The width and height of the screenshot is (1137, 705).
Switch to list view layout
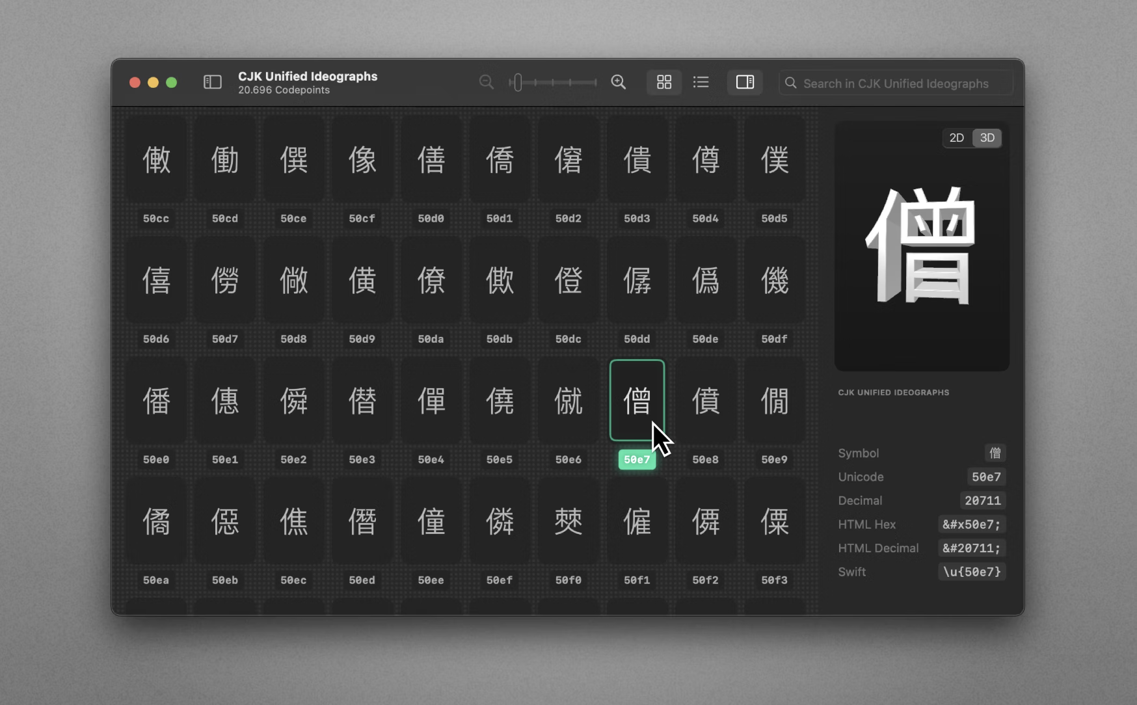point(701,82)
